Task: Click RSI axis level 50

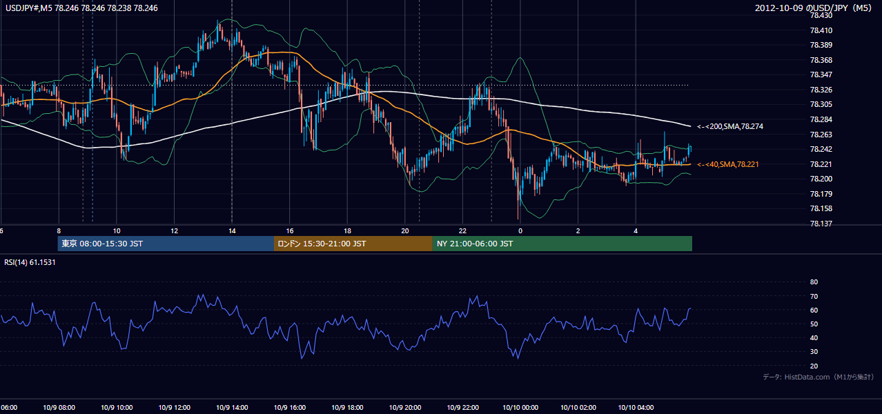Action: tap(814, 324)
